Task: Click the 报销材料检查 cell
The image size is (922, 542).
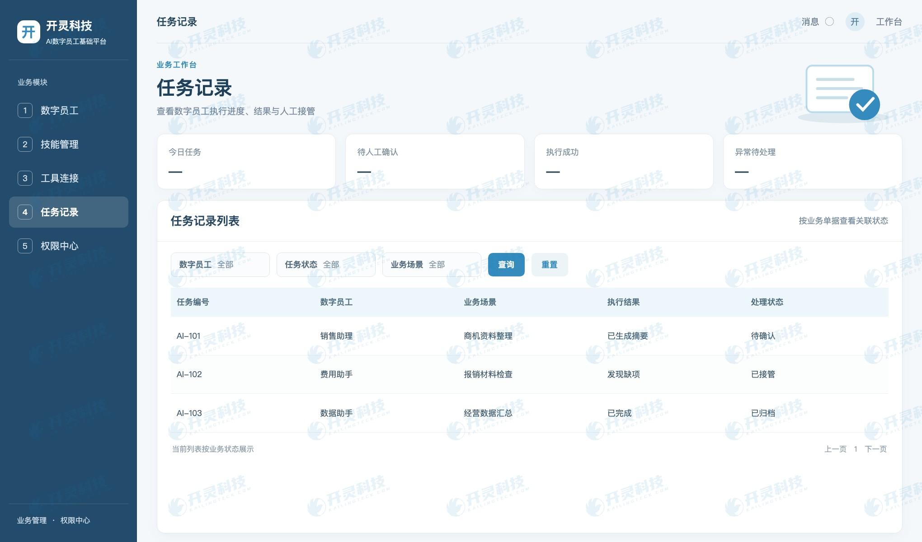Action: pyautogui.click(x=488, y=374)
